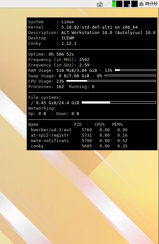Viewport: 159px width, 244px height.
Task: Click the all-black CPU status monitor
Action: [x=119, y=4]
